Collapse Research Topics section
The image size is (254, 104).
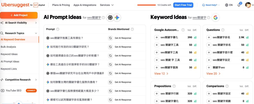point(36,33)
